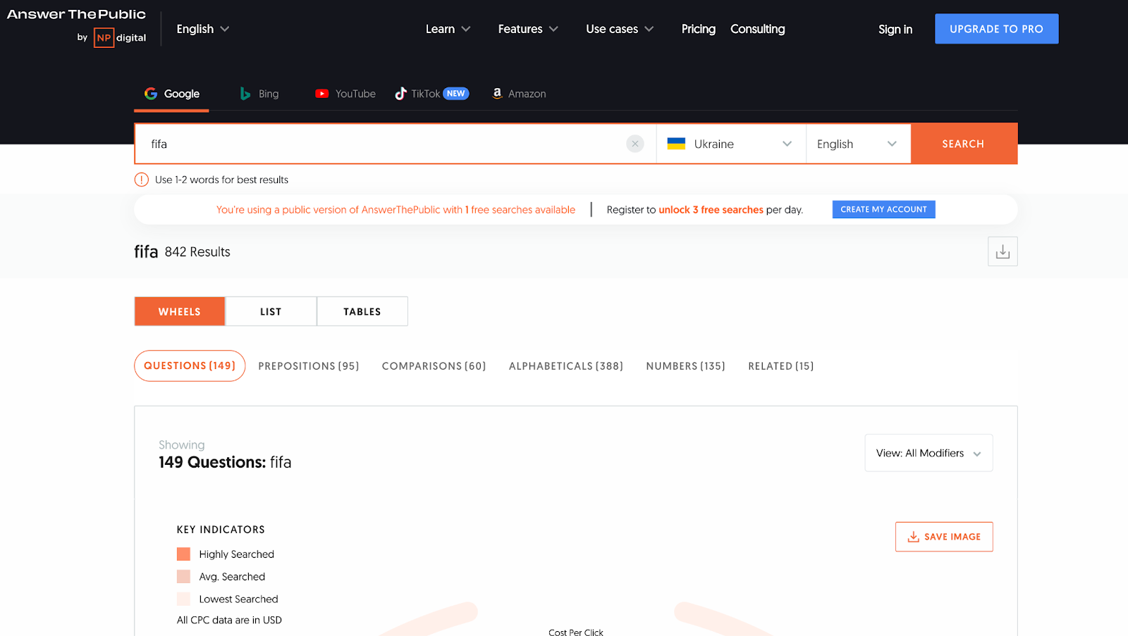This screenshot has width=1128, height=636.
Task: Switch to the Bing search tab
Action: pos(259,94)
